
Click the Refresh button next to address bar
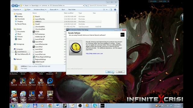click(86, 5)
